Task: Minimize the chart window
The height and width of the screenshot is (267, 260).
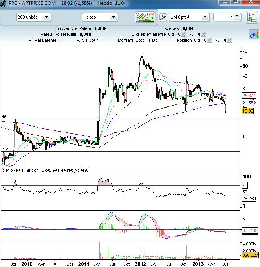Action: coord(225,2)
